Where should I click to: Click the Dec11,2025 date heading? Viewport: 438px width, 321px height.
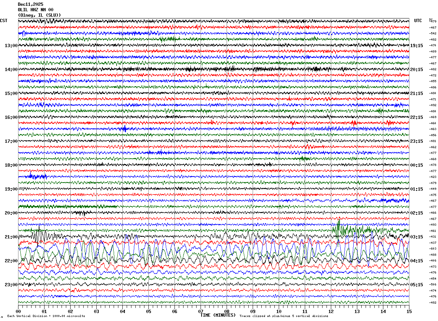pyautogui.click(x=30, y=4)
